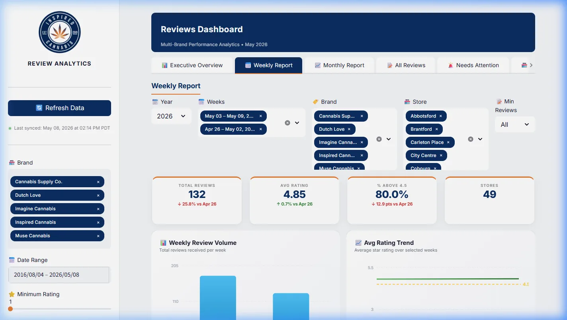
Task: Remove Imagine Cannabis from sidebar Brand filter
Action: (x=98, y=209)
